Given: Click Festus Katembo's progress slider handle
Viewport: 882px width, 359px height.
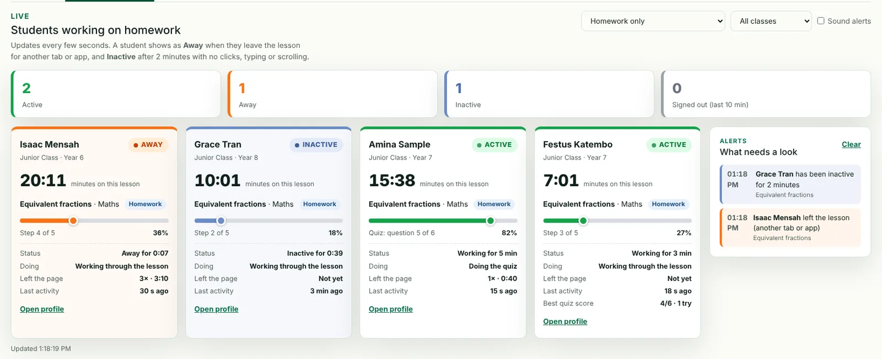Looking at the screenshot, I should (583, 221).
